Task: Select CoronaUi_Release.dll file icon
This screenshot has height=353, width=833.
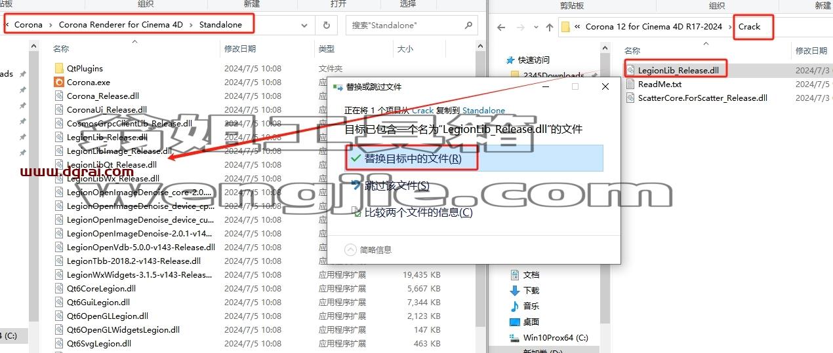Action: 59,109
